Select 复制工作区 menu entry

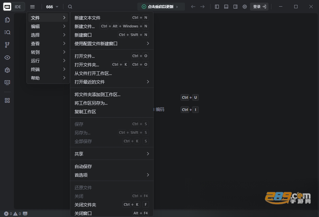pyautogui.click(x=112, y=112)
